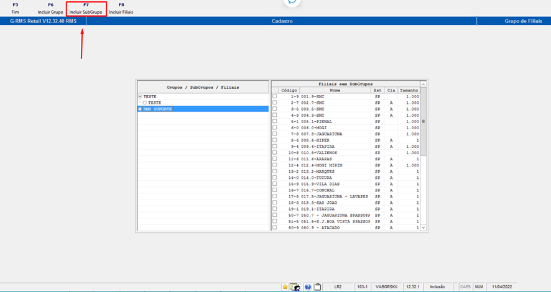The width and height of the screenshot is (551, 292).
Task: Check the box for 005.1-PINHAL
Action: click(275, 121)
